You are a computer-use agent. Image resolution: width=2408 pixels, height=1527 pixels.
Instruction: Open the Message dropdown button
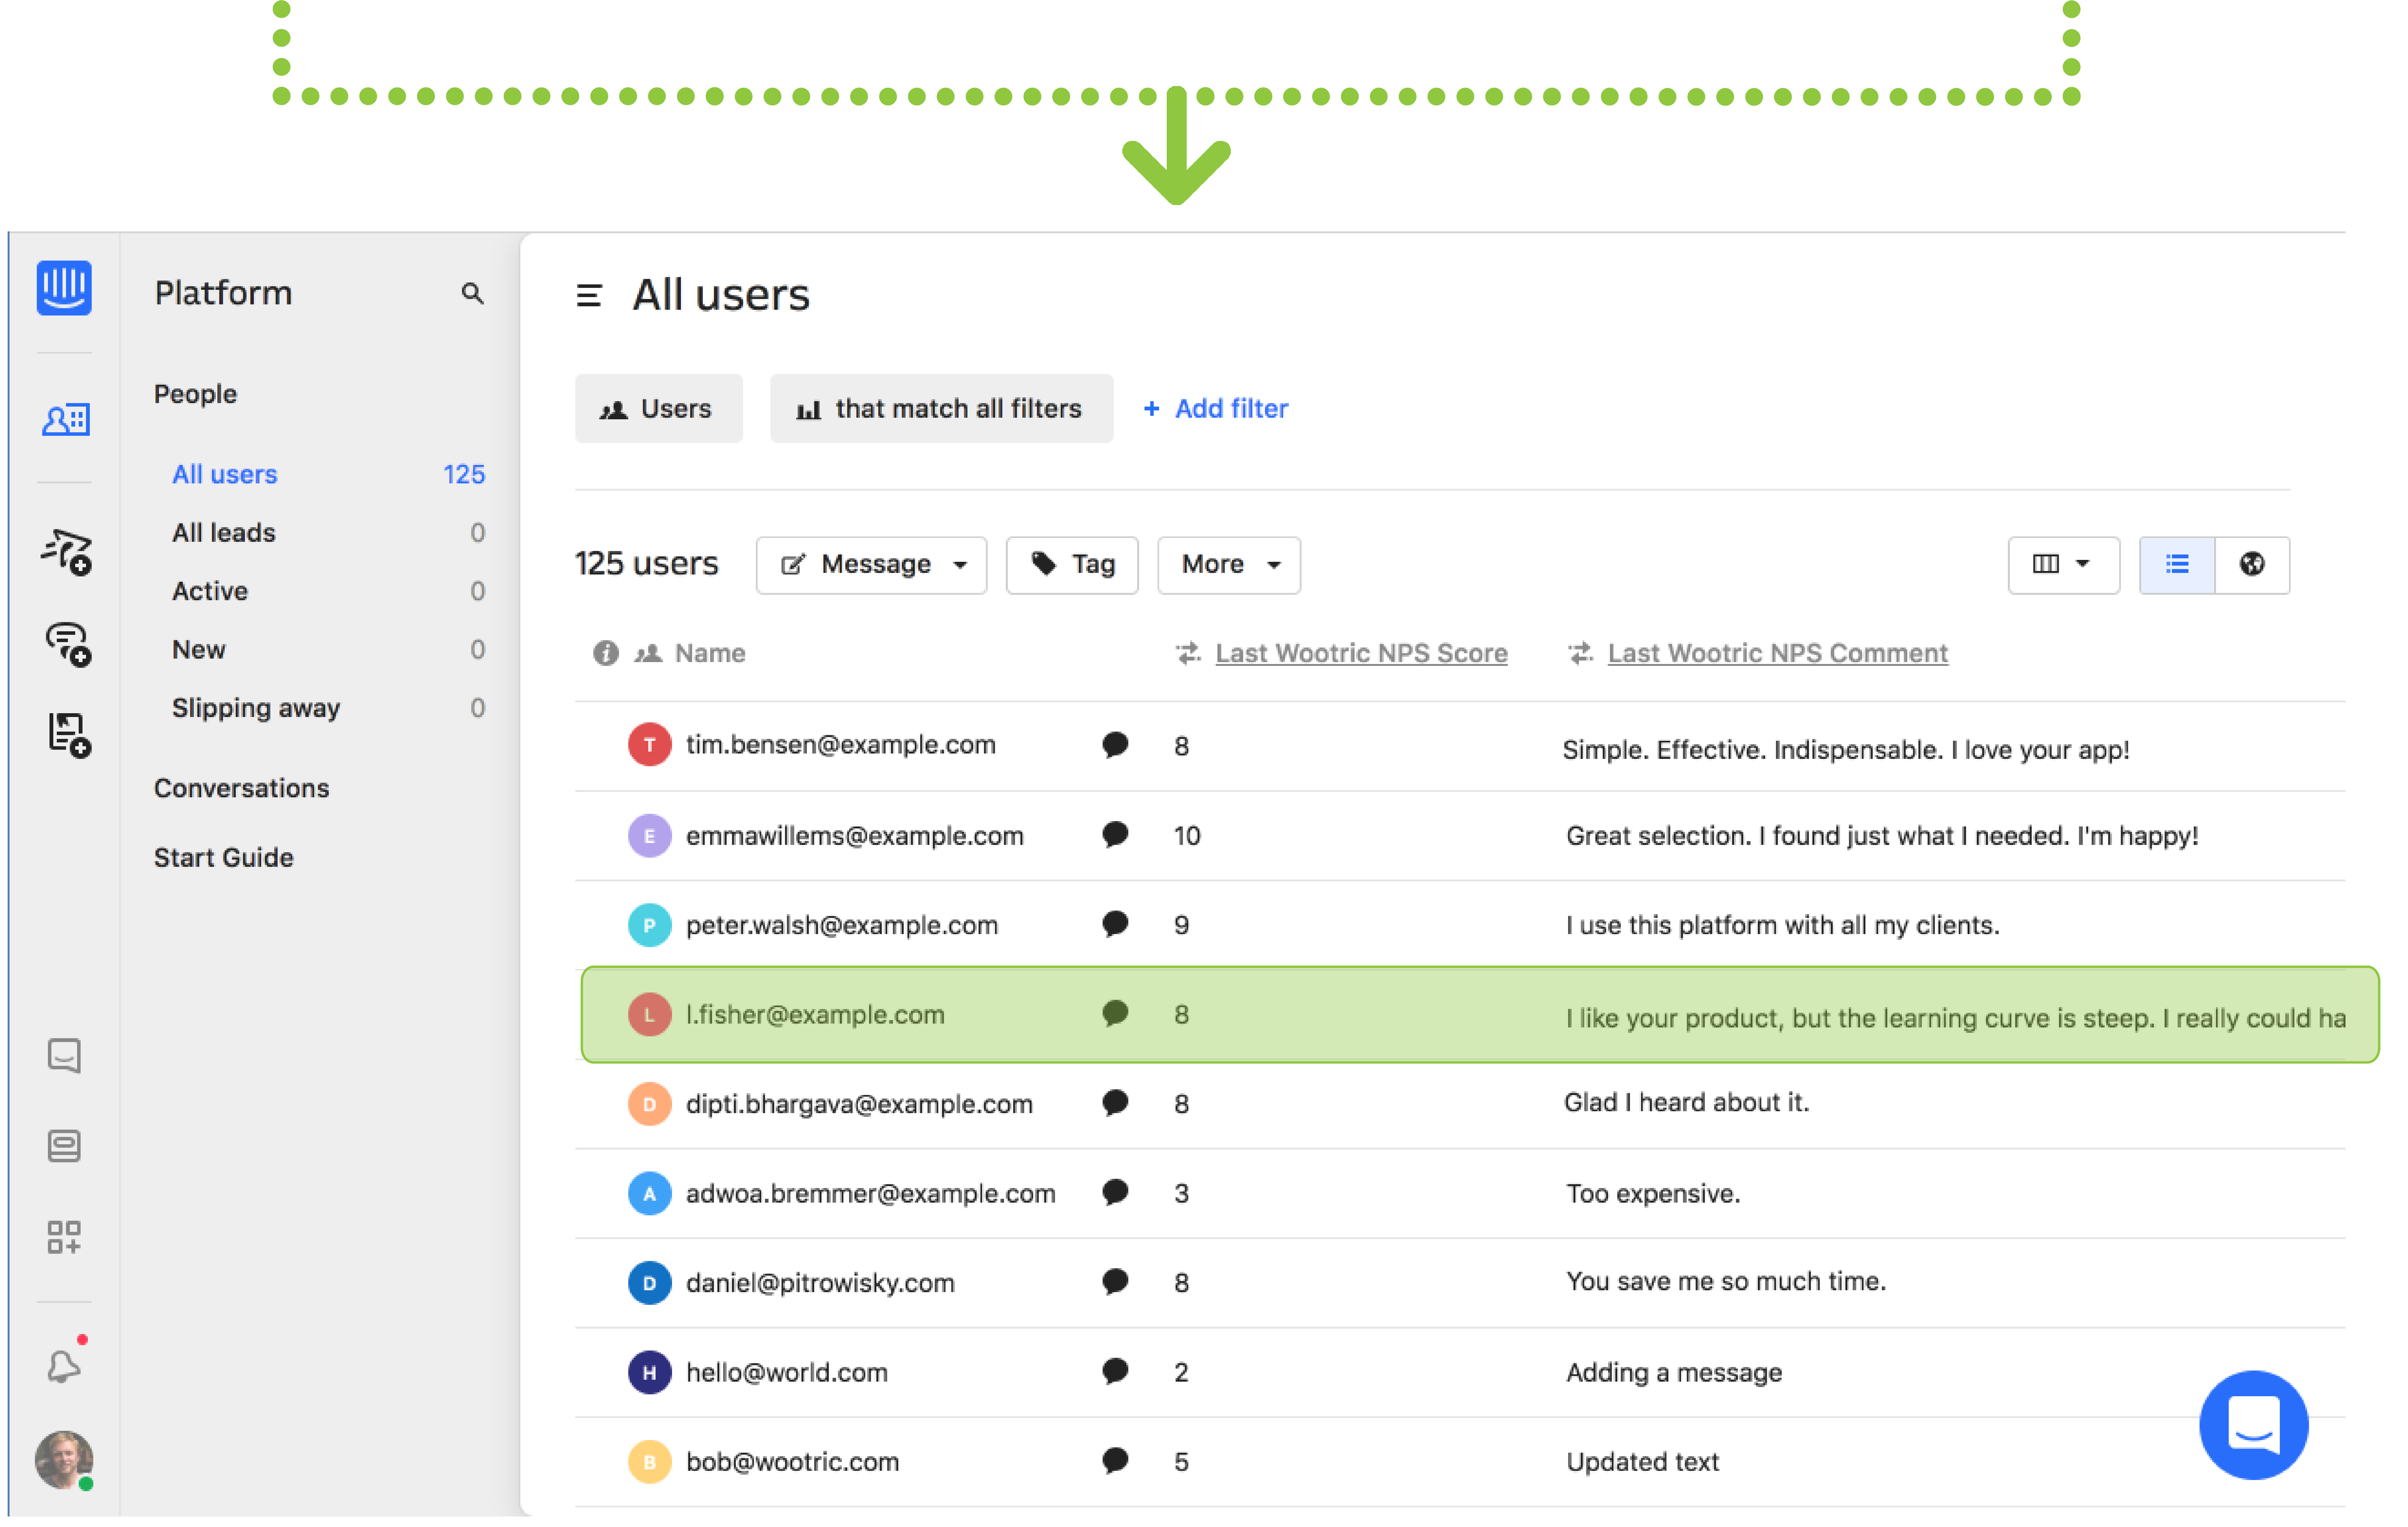pyautogui.click(x=871, y=565)
